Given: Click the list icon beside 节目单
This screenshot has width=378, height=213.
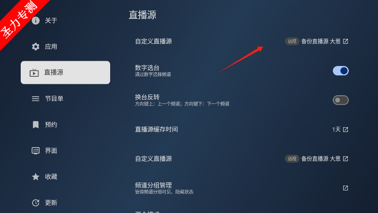Looking at the screenshot, I should (36, 98).
